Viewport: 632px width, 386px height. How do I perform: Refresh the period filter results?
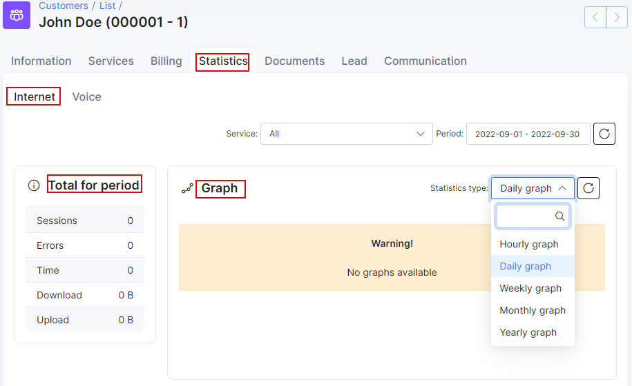[604, 134]
